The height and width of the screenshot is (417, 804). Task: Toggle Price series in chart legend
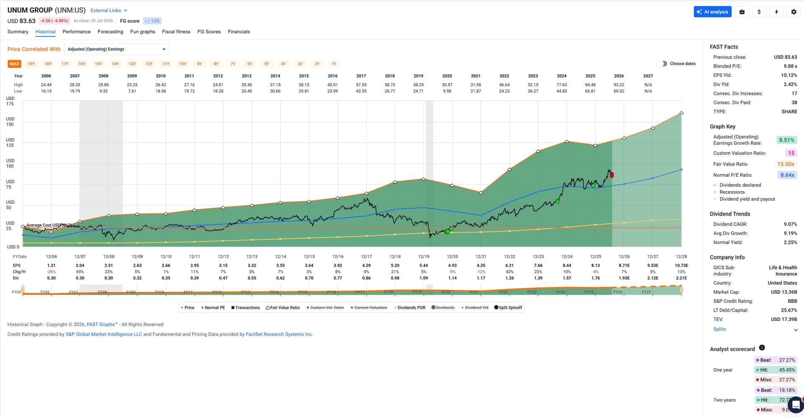pyautogui.click(x=188, y=308)
